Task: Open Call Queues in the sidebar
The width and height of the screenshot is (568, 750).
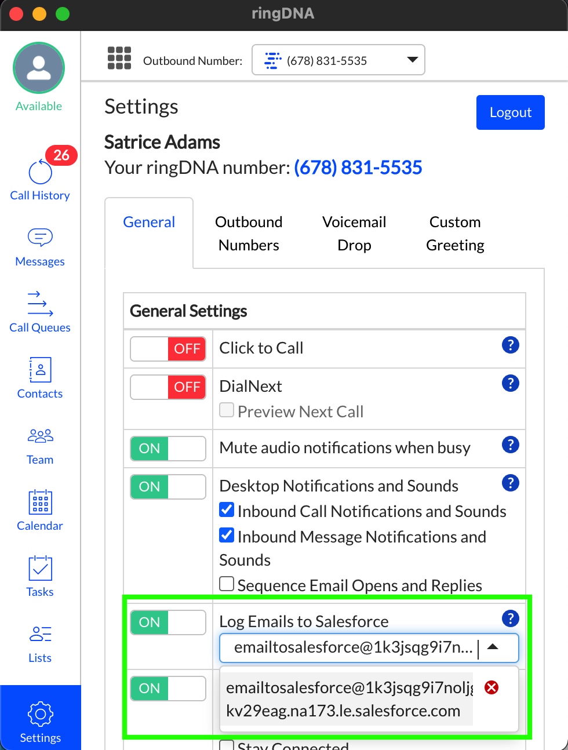Action: pos(40,312)
